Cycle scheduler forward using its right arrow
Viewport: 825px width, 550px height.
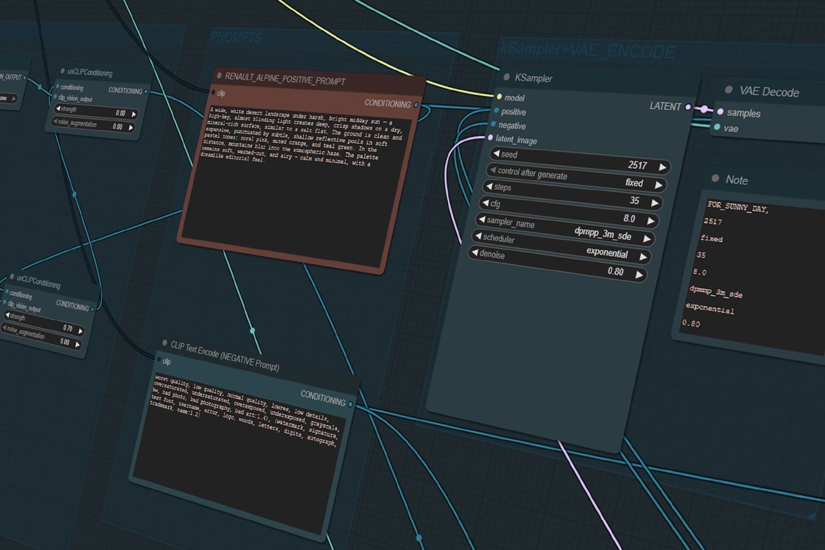[643, 256]
